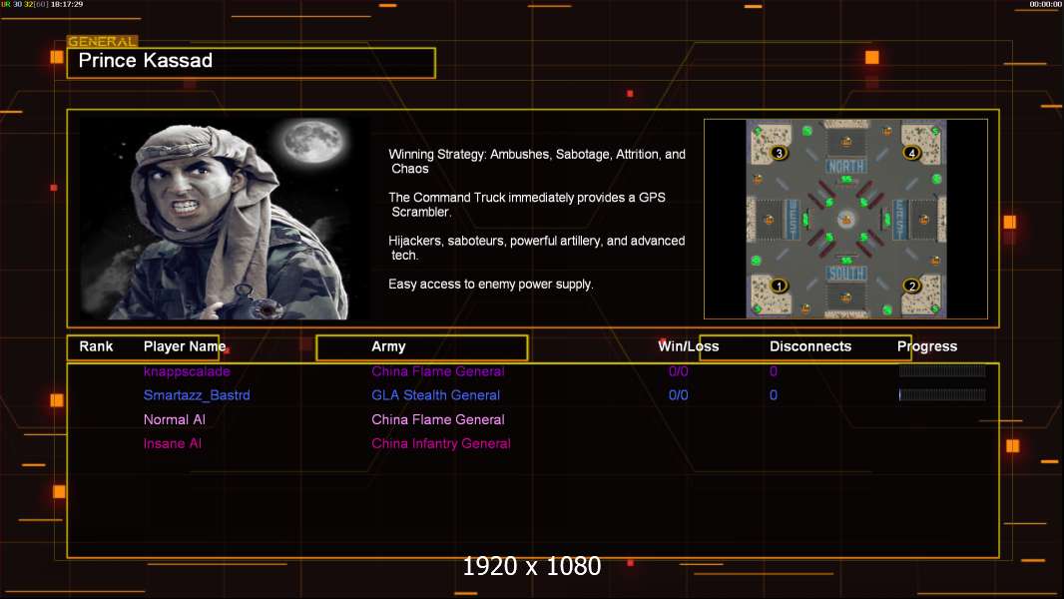Select player knappscalade
Screen dimensions: 1064x599
(187, 371)
